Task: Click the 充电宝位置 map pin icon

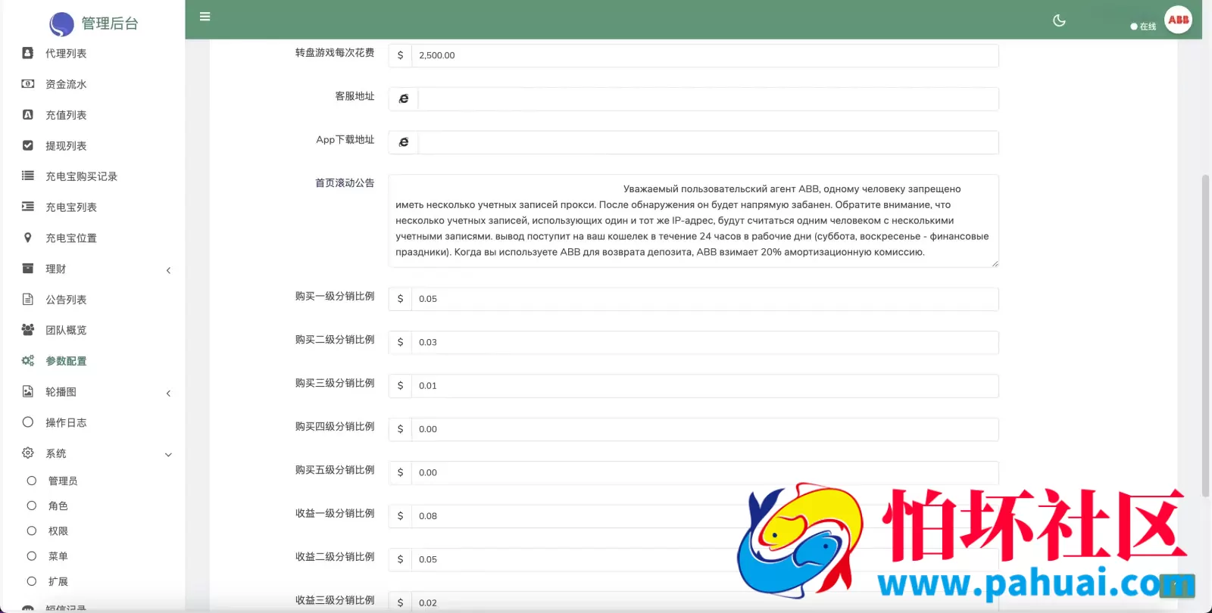Action: 28,238
